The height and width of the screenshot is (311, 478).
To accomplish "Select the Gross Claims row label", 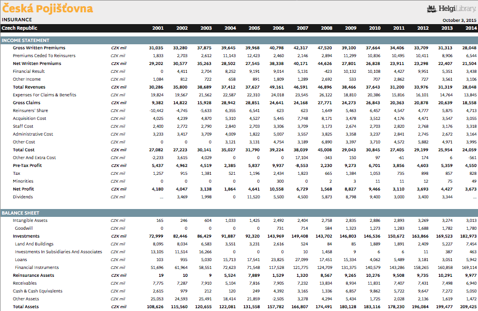I will pos(26,103).
